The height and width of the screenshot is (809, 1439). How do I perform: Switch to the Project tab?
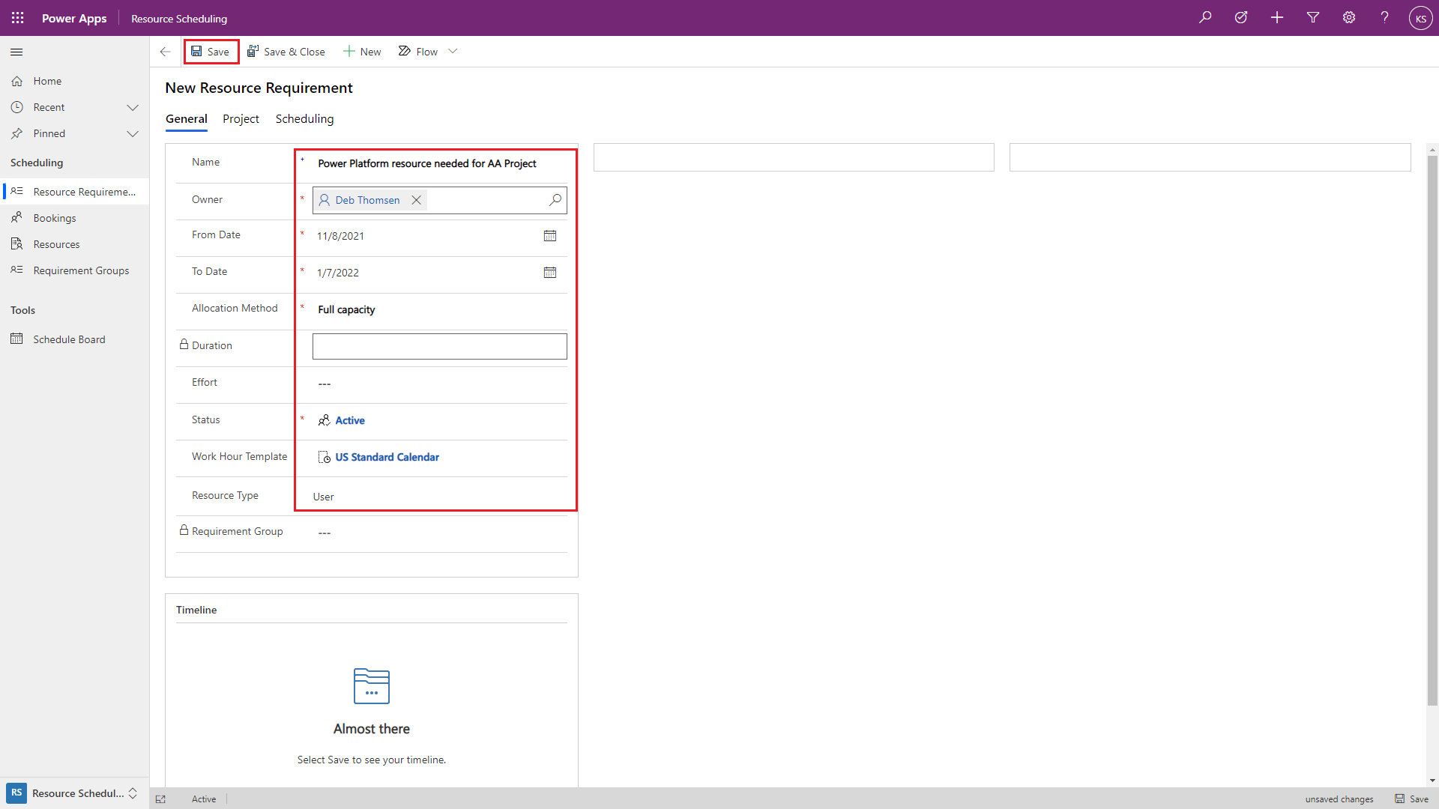[x=241, y=119]
